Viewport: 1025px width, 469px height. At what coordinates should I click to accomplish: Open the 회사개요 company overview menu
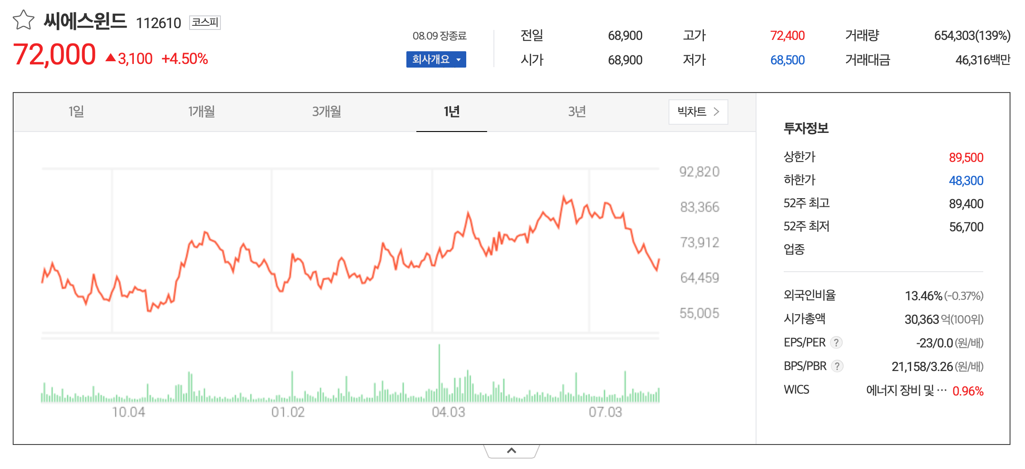tap(432, 59)
